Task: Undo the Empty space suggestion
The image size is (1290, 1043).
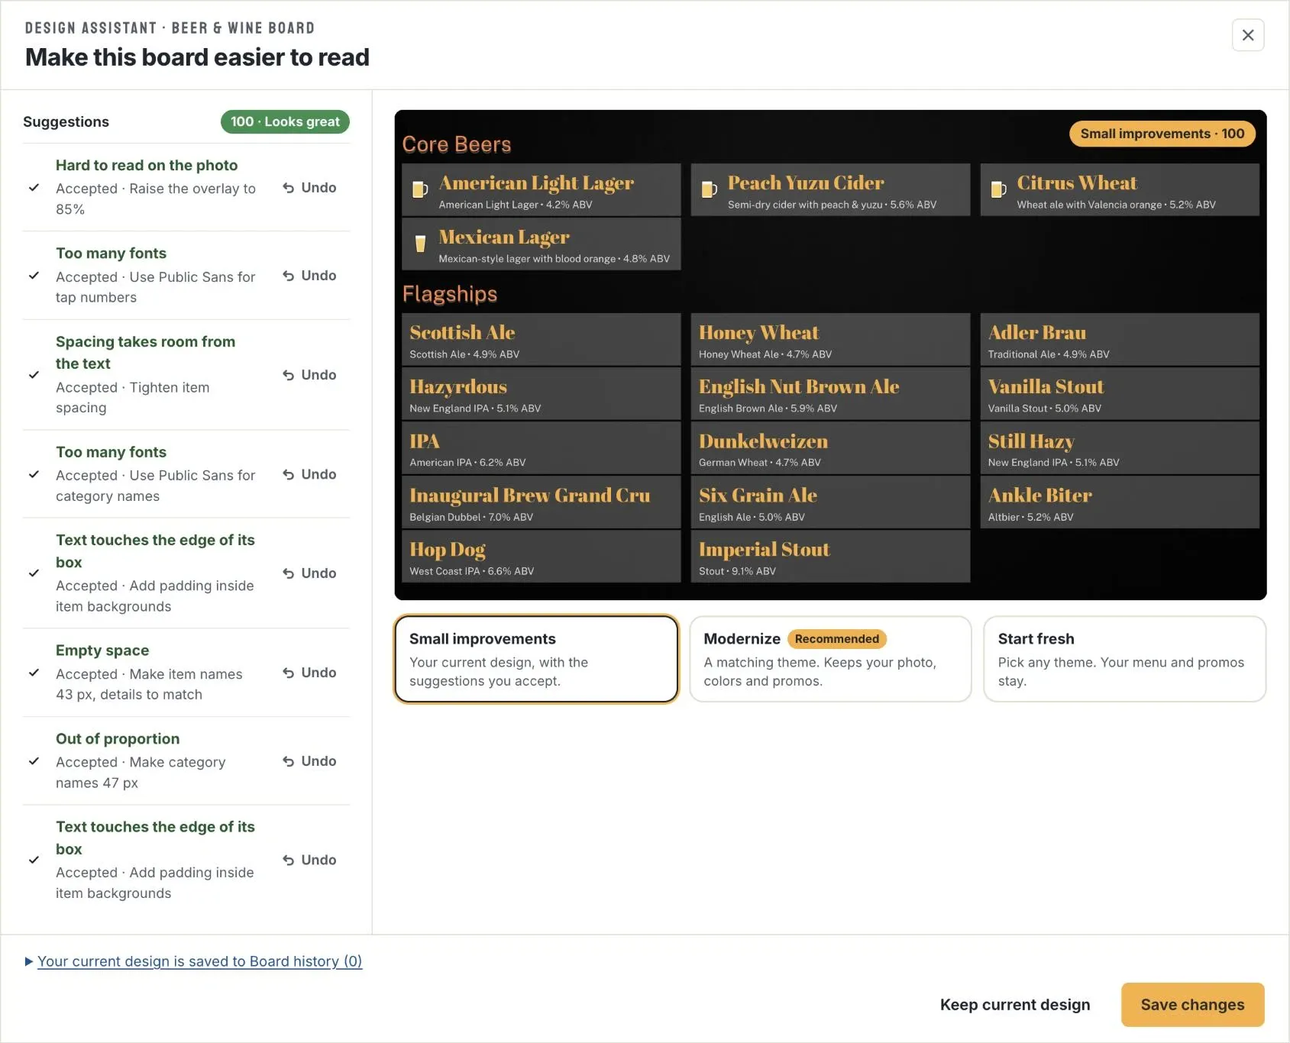Action: click(x=309, y=673)
